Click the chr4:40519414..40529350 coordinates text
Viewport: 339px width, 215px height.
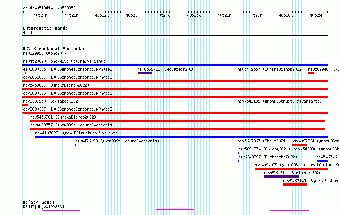[x=49, y=8]
